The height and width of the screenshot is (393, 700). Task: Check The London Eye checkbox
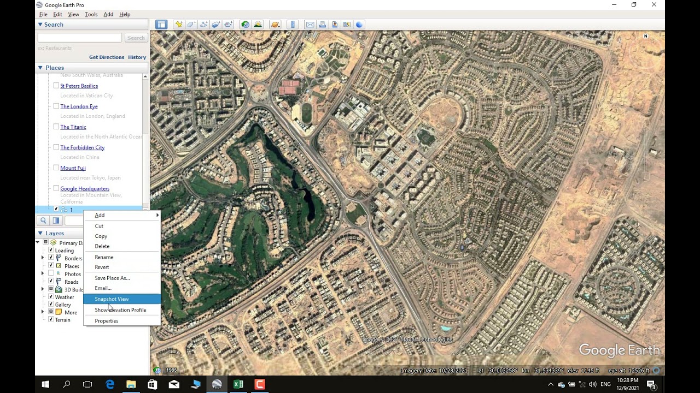[56, 106]
